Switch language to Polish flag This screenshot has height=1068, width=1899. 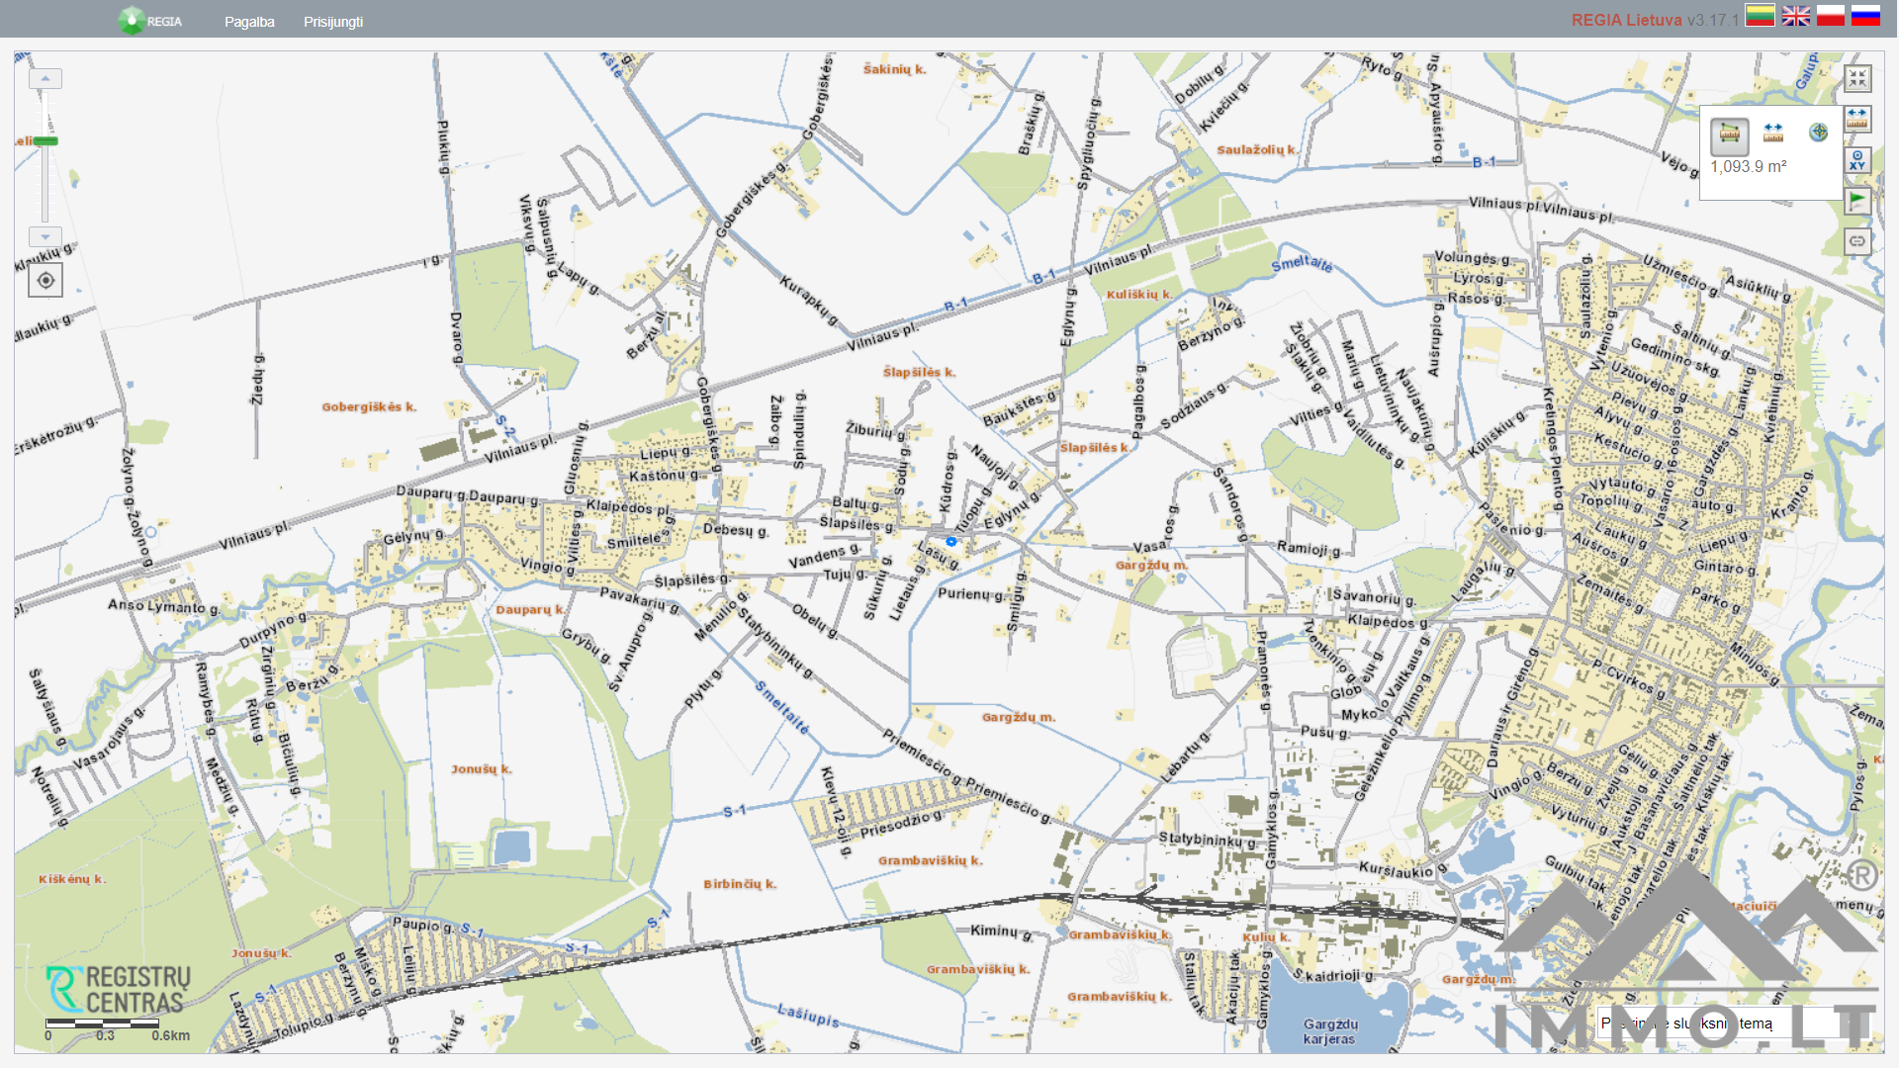(1831, 16)
